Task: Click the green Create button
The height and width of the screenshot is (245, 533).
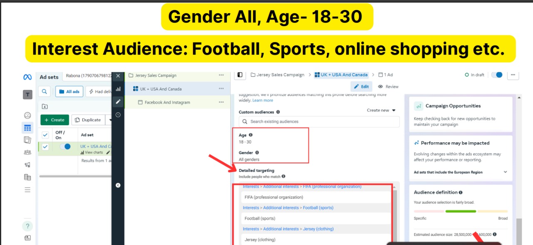Action: (55, 120)
